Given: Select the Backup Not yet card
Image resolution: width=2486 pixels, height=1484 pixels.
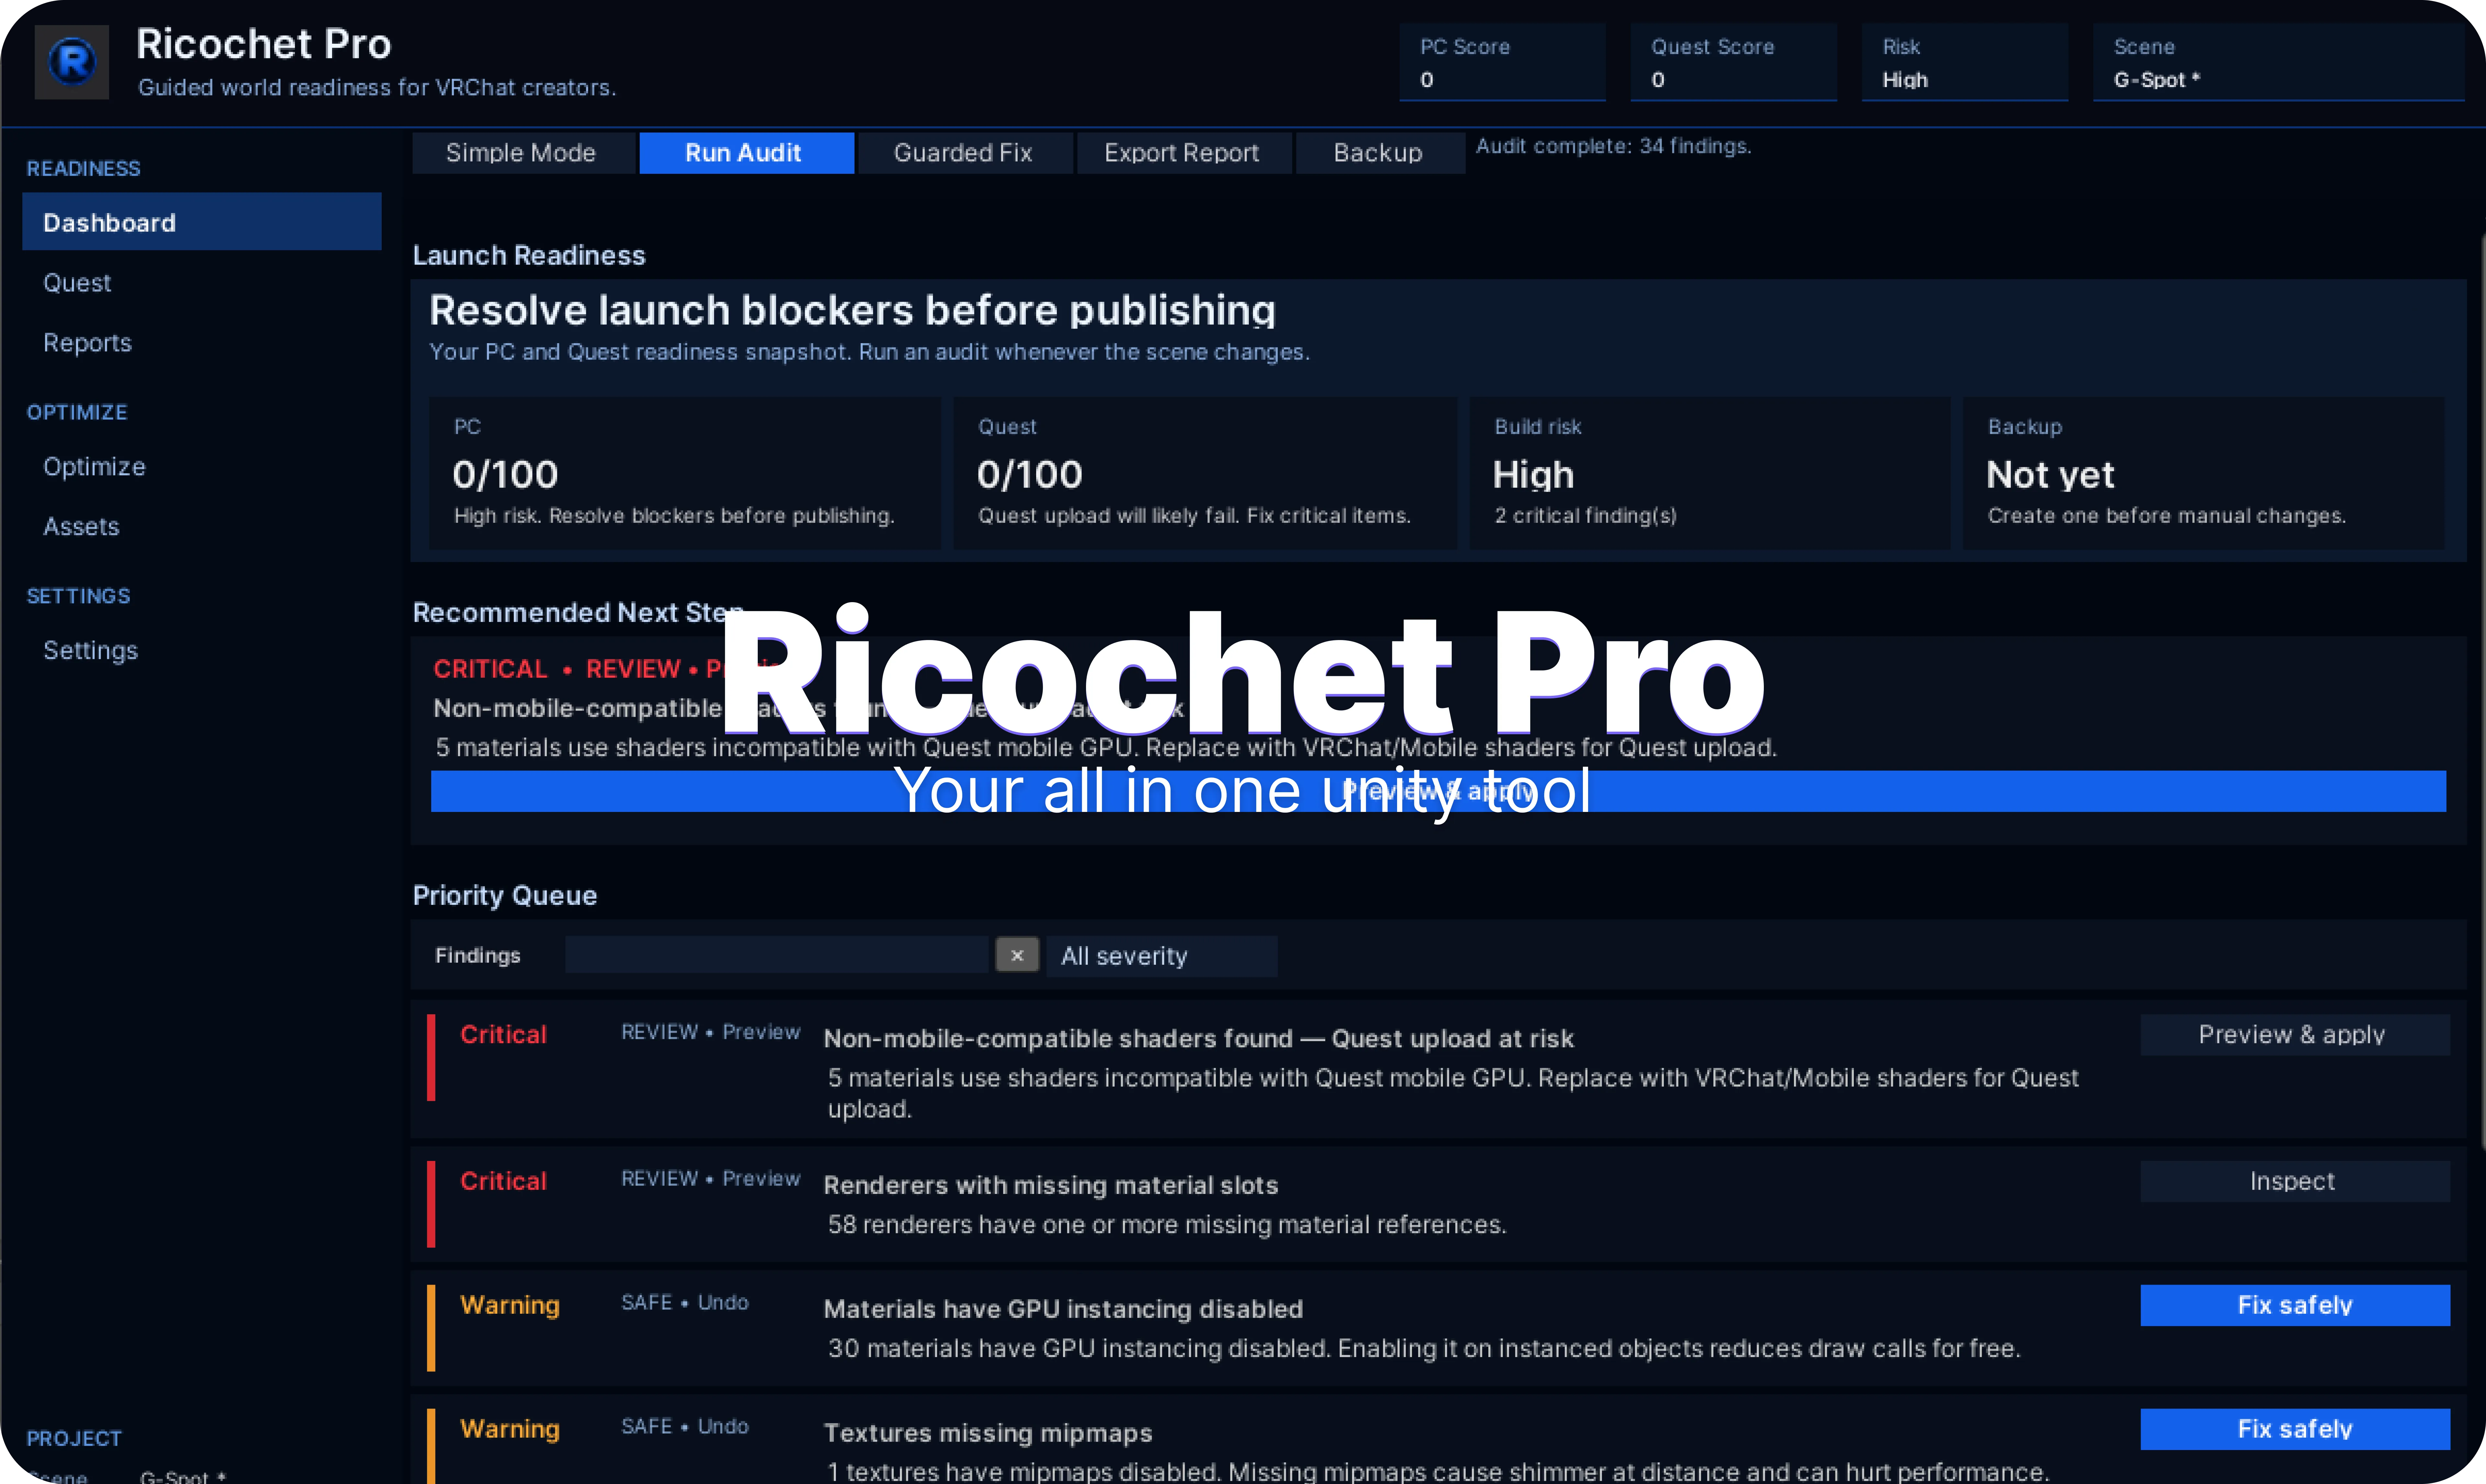Looking at the screenshot, I should click(2204, 473).
